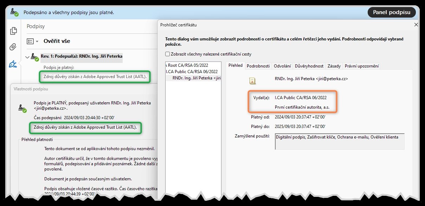Open the attachments paperclip sidebar icon
The width and height of the screenshot is (425, 206).
point(13,47)
